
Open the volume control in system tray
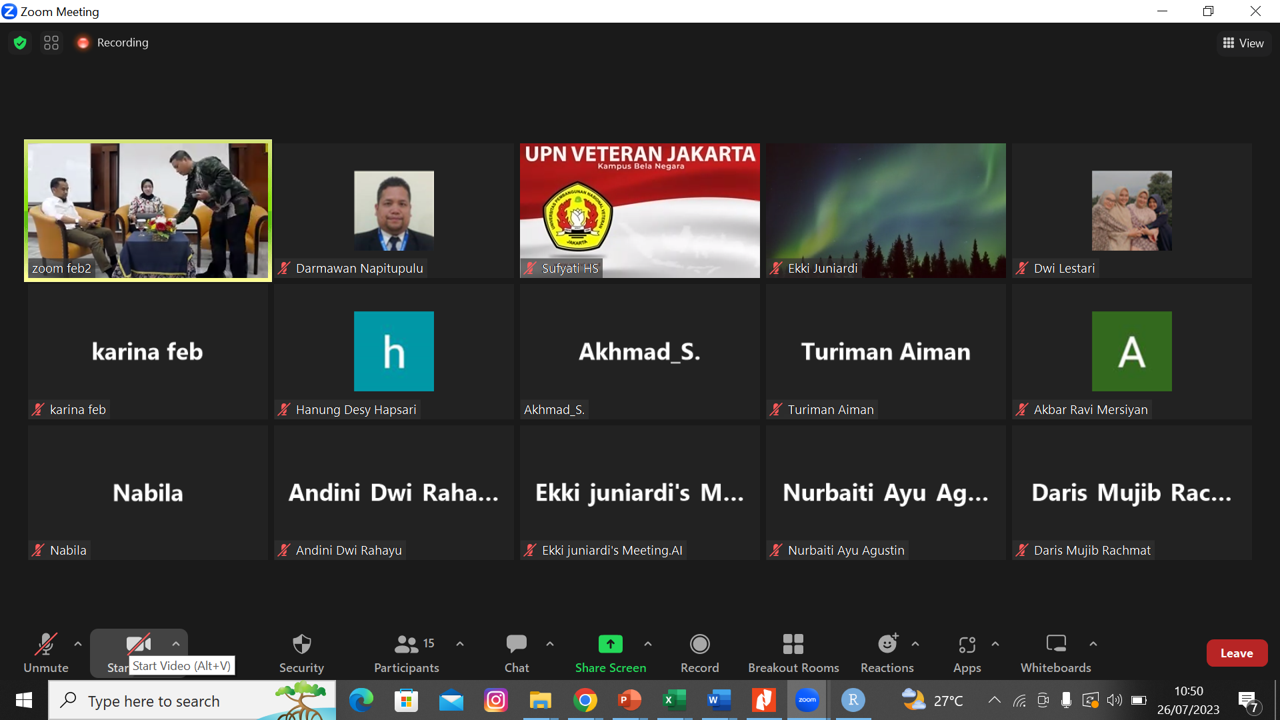click(x=1115, y=700)
